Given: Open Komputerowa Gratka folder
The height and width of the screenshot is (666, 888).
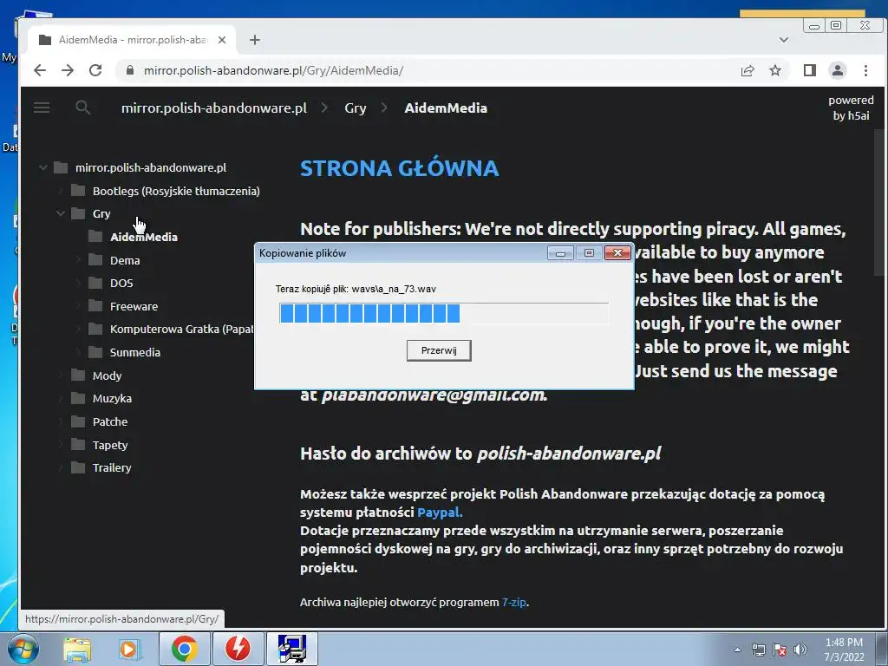Looking at the screenshot, I should [181, 329].
